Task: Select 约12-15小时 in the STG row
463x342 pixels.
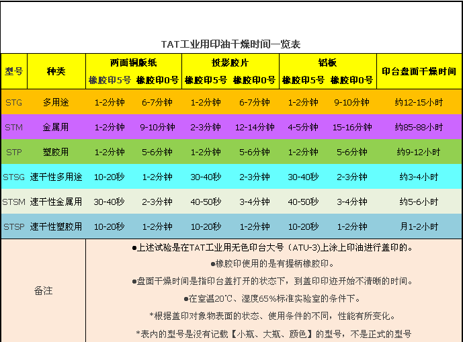Action: 419,103
